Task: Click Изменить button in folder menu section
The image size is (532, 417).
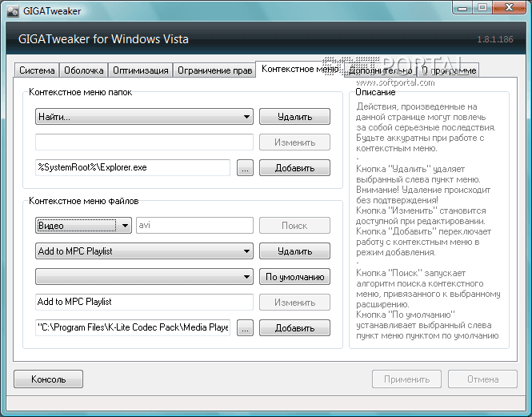Action: [294, 142]
